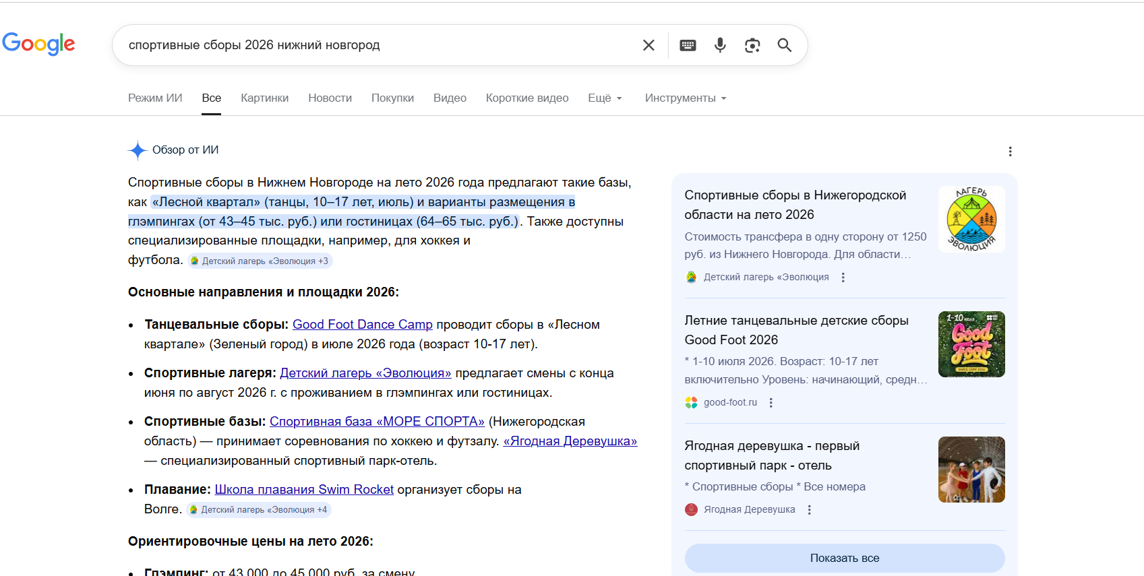The height and width of the screenshot is (576, 1144).
Task: Open the Спортивная база «МОРЕ СПОРТА» link
Action: (x=378, y=422)
